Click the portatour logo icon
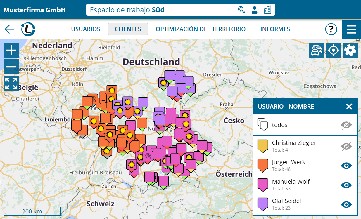Image resolution: width=361 pixels, height=219 pixels. click(28, 29)
